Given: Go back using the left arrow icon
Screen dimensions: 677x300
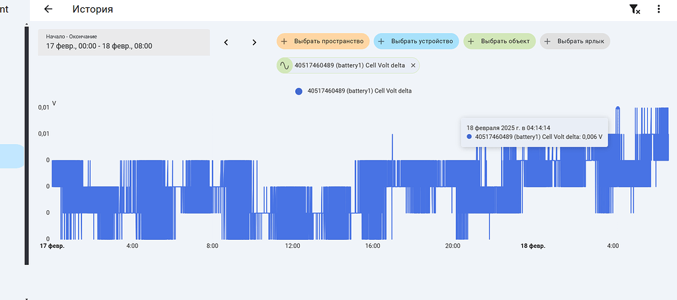Looking at the screenshot, I should [48, 9].
